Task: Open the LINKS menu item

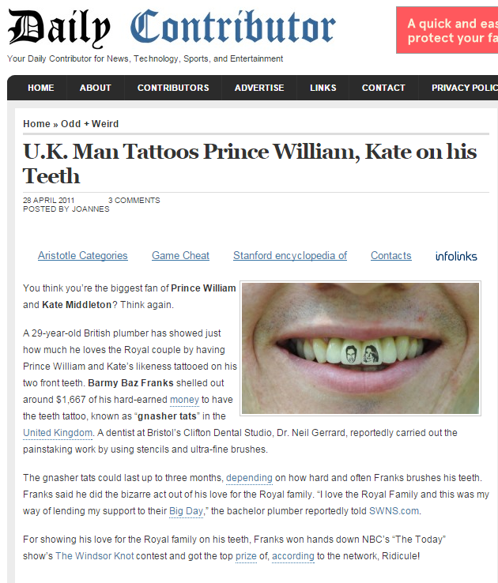Action: point(323,88)
